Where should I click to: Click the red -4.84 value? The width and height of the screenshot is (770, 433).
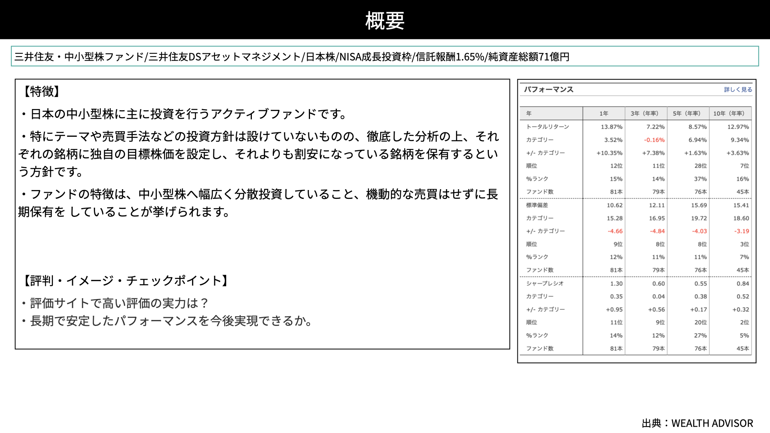pos(657,231)
